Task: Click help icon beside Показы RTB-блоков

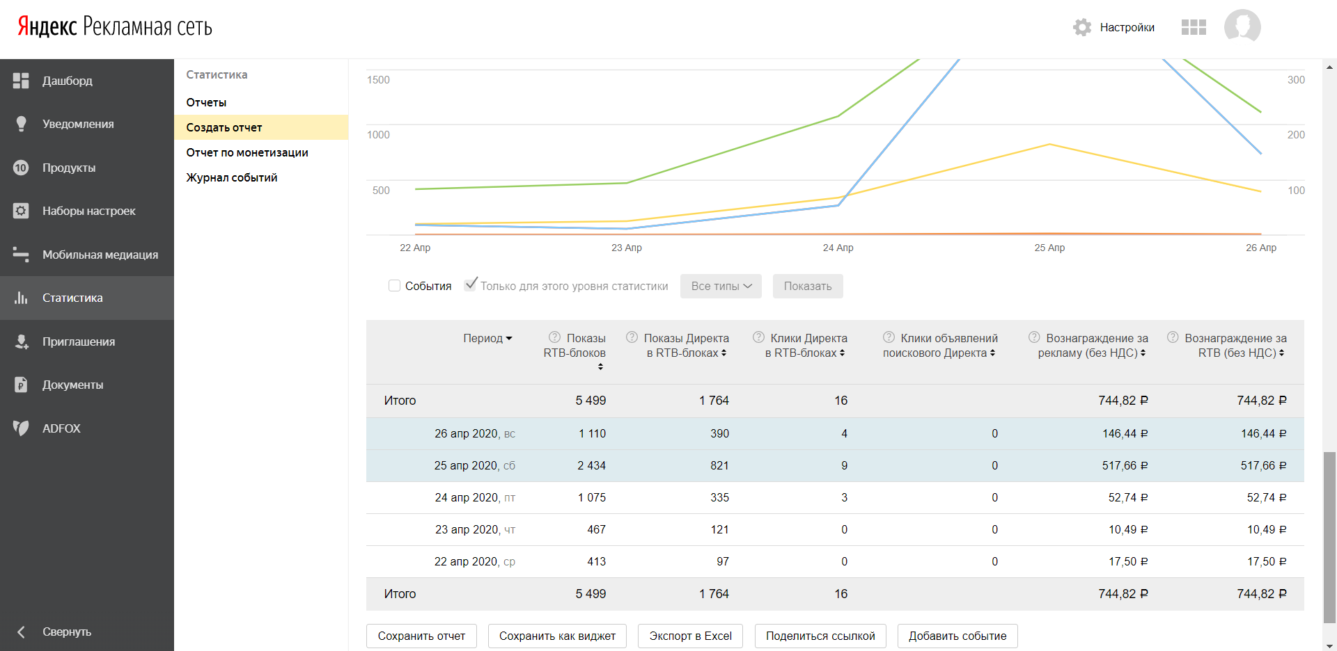Action: click(x=554, y=337)
